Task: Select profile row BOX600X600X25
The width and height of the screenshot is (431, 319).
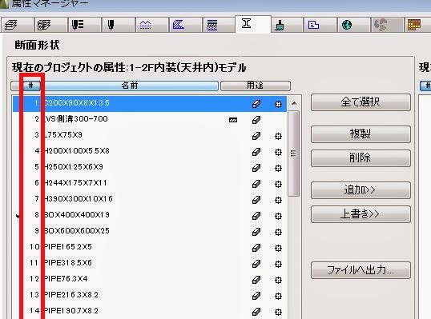Action: (x=150, y=231)
